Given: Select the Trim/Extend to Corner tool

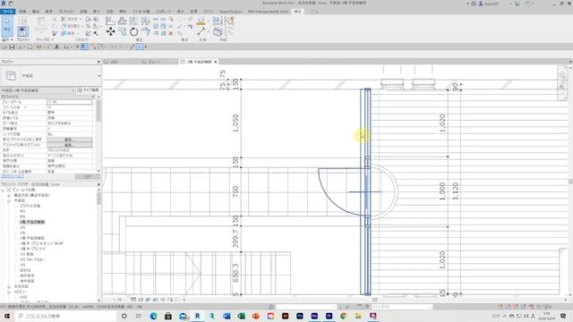Looking at the screenshot, I should point(146,32).
